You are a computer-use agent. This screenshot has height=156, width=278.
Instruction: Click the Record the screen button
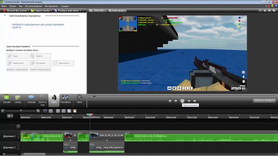tap(15, 10)
